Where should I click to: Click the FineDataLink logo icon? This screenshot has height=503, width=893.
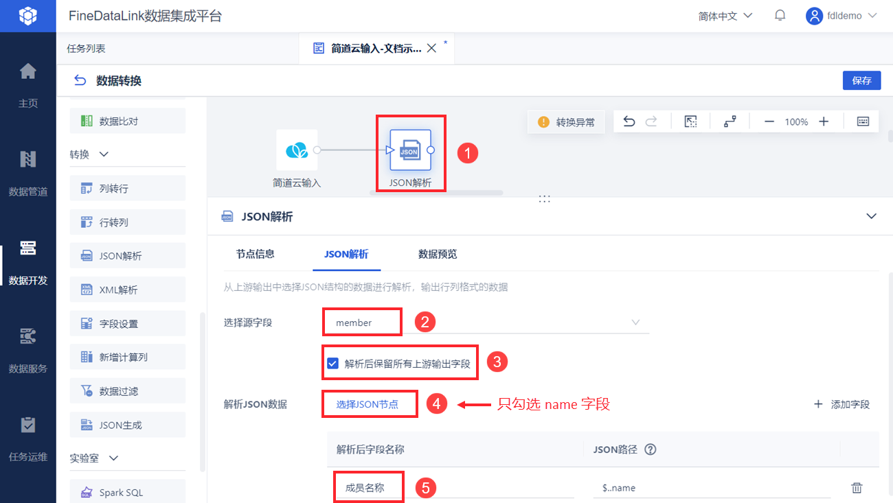(x=27, y=16)
